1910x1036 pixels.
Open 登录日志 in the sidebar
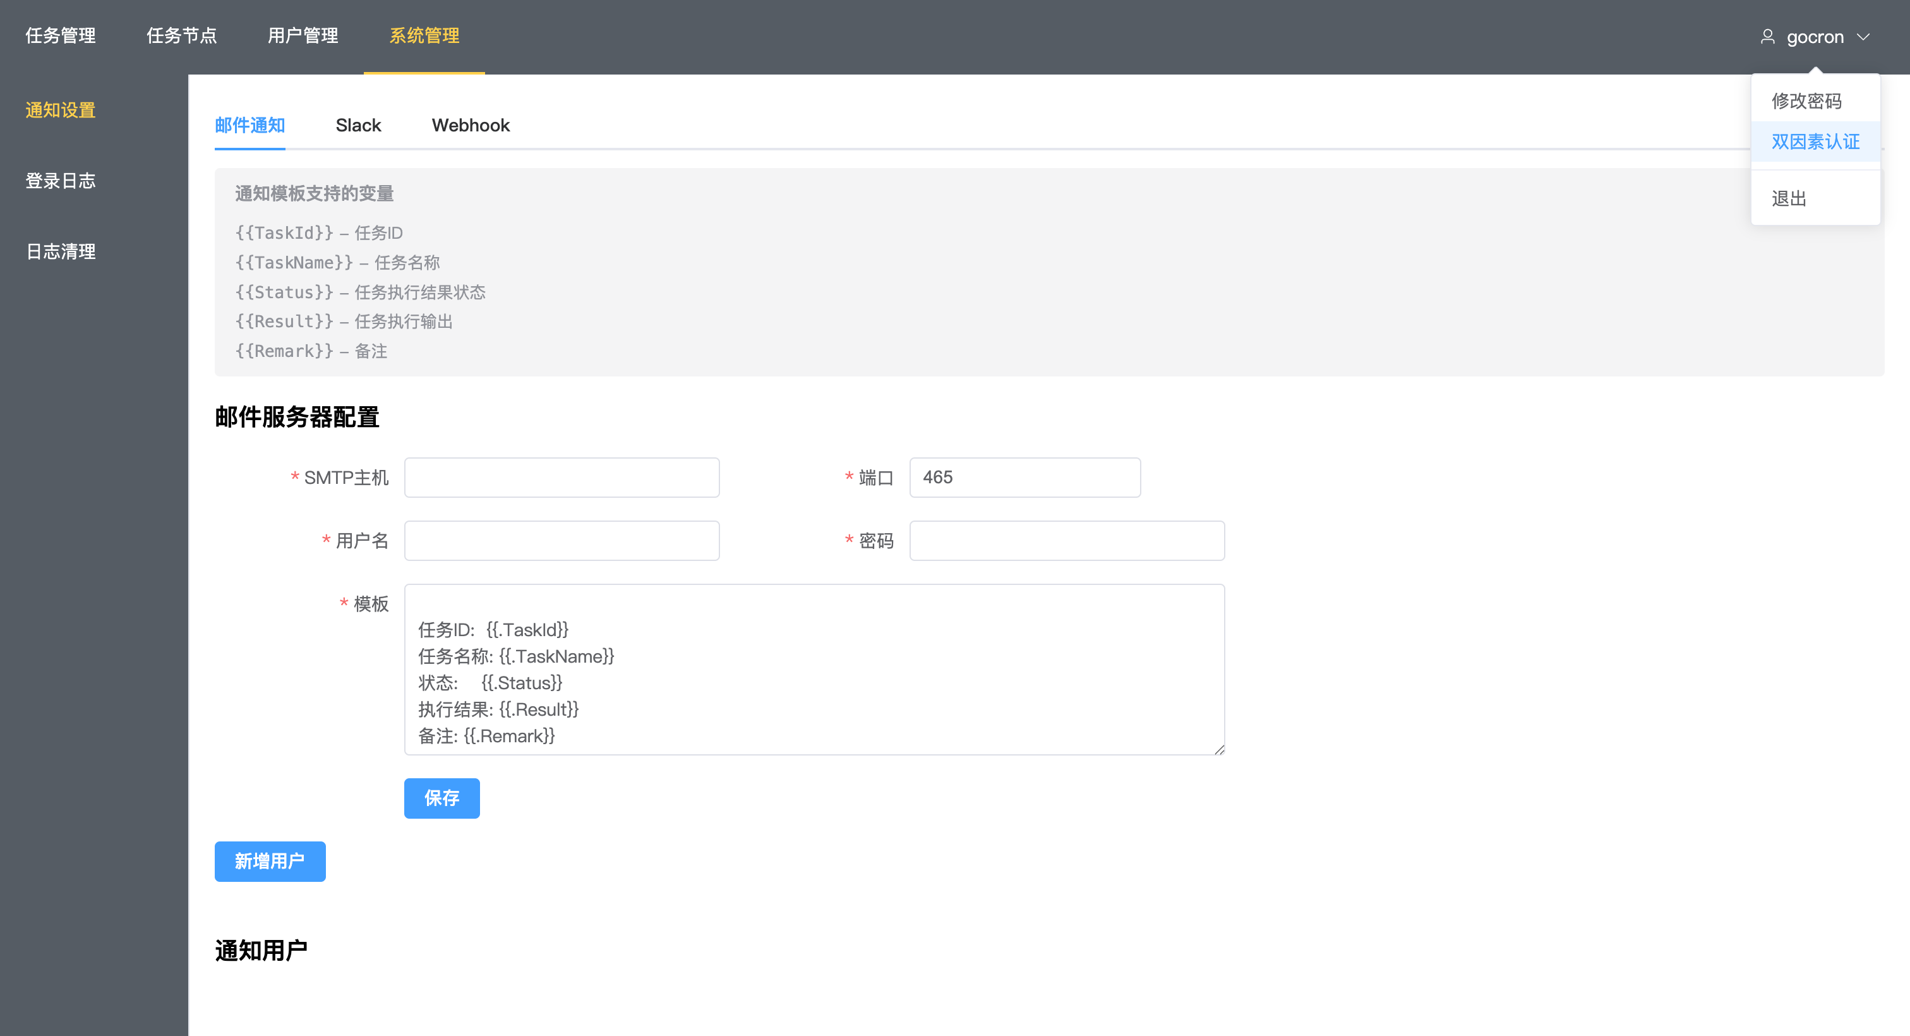coord(61,180)
